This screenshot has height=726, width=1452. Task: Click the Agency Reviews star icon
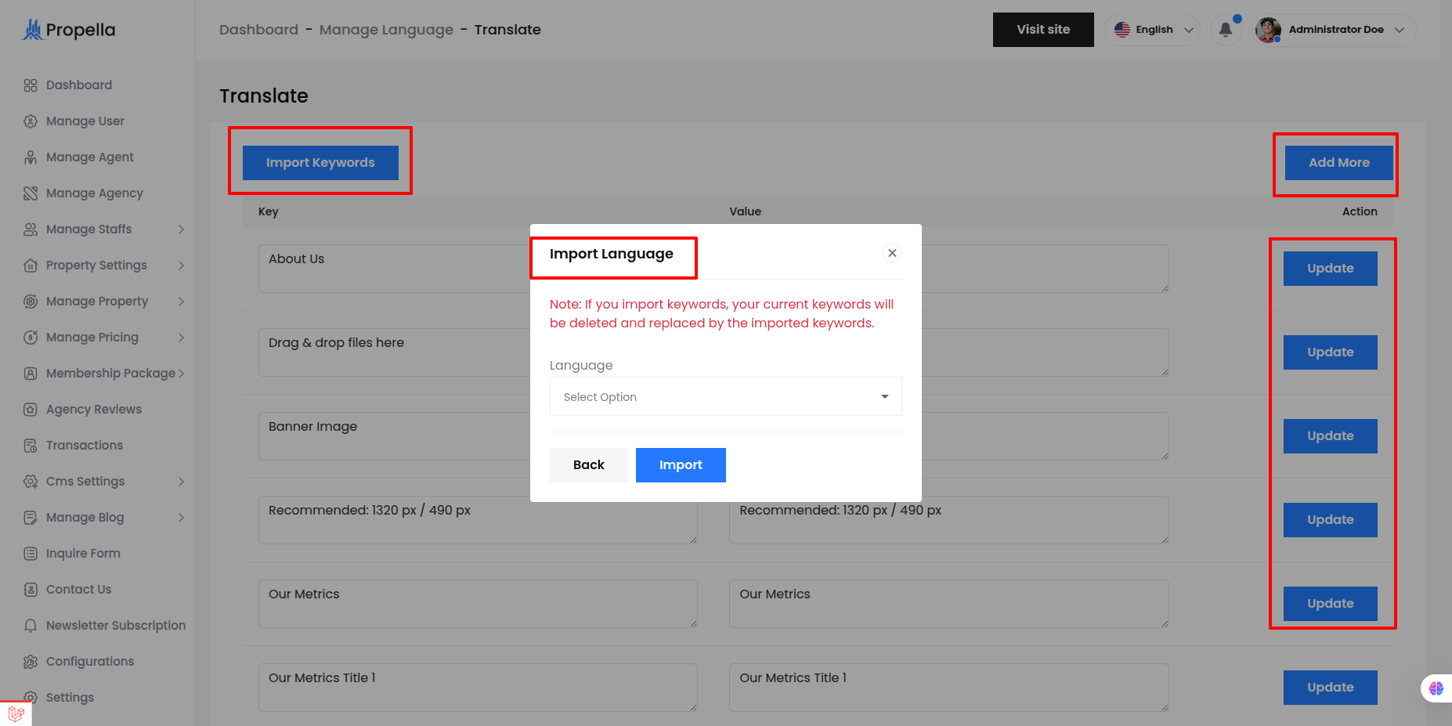[31, 410]
